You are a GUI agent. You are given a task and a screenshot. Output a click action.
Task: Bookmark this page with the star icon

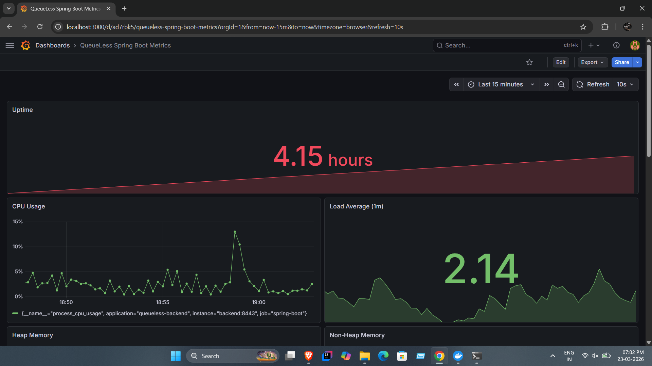tap(583, 27)
